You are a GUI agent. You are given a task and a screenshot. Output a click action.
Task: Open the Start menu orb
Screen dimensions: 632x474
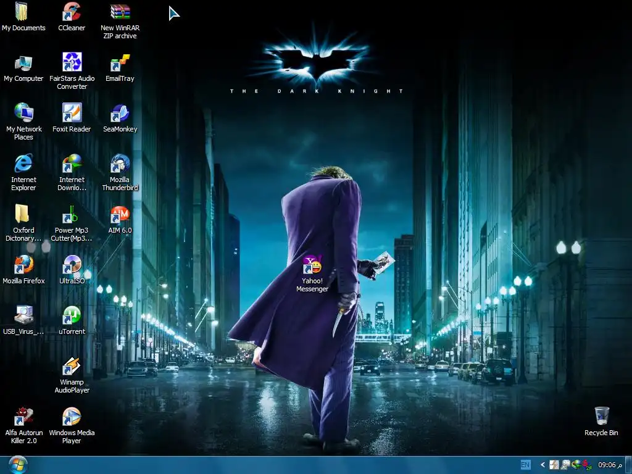18,465
